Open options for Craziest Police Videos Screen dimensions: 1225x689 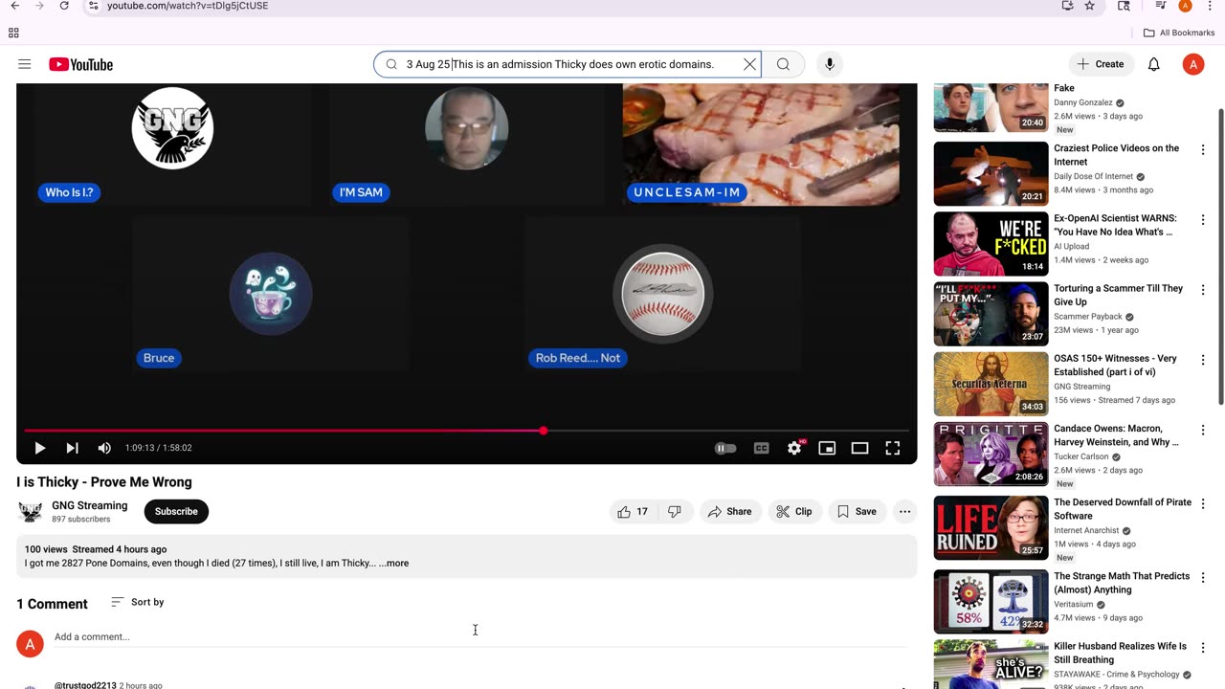click(x=1203, y=150)
